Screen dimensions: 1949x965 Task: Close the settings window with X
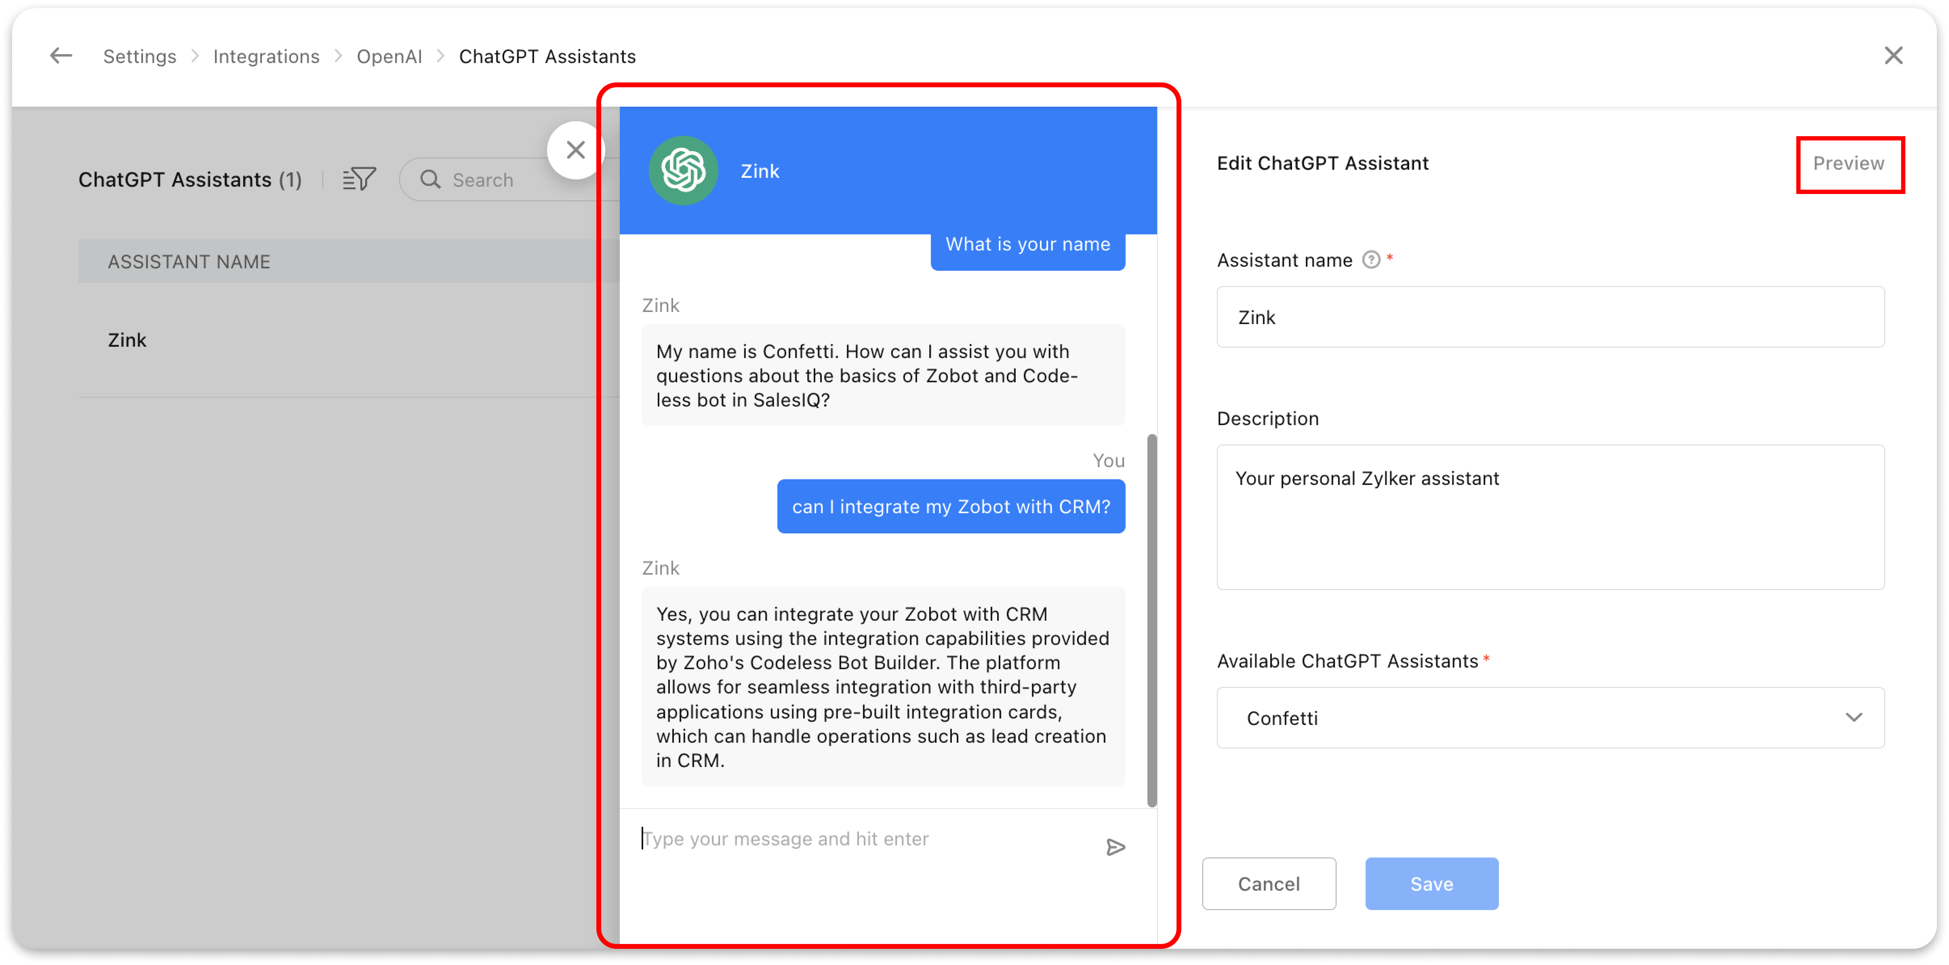[x=1893, y=55]
